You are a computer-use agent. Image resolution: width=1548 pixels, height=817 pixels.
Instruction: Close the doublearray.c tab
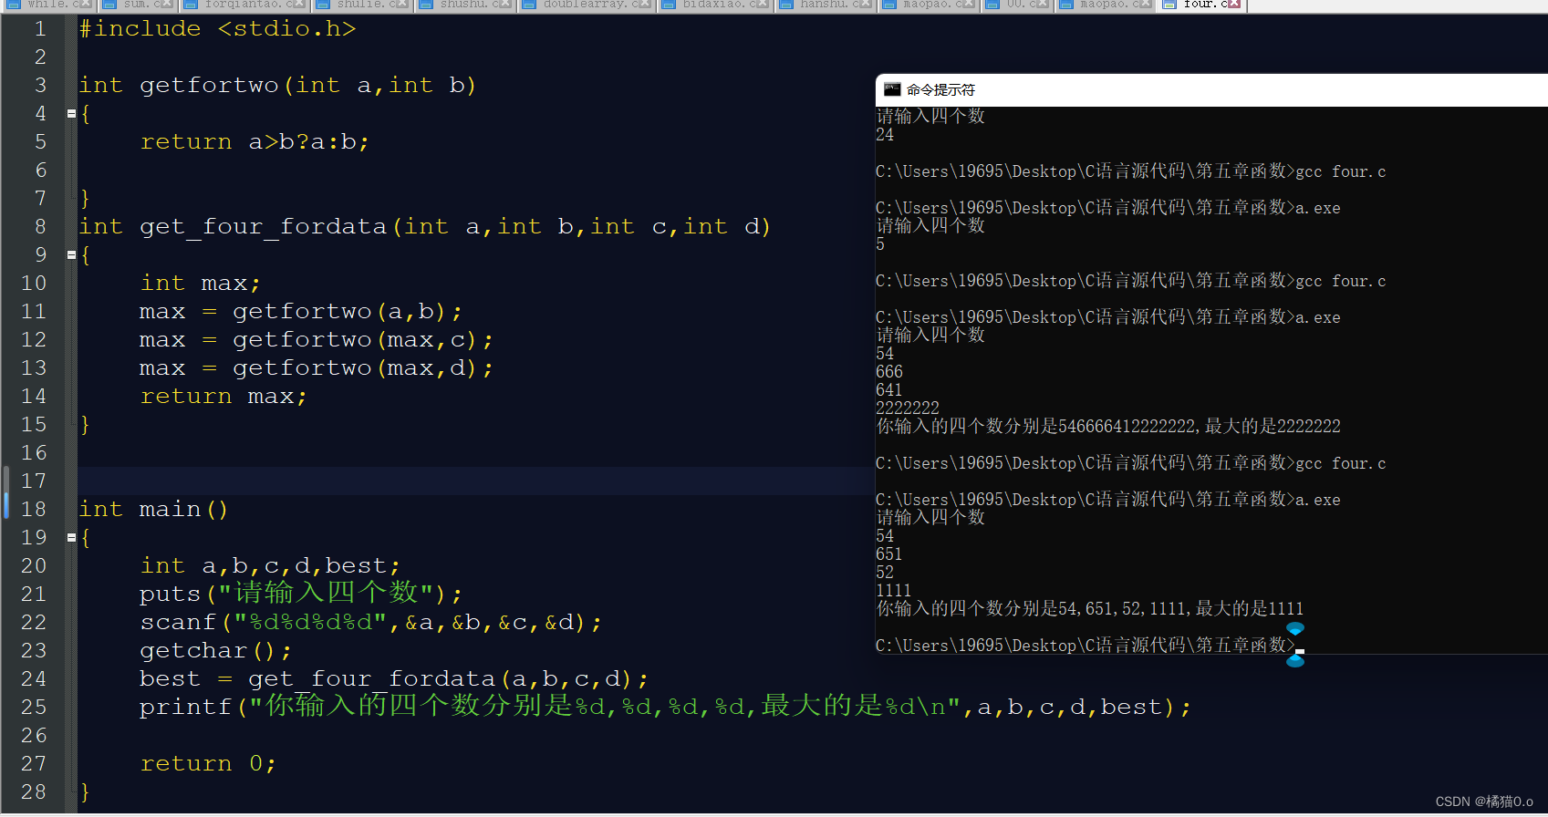coord(644,5)
